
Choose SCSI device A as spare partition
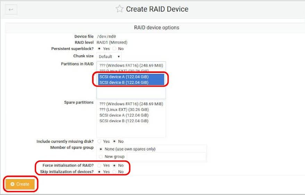click(x=124, y=115)
